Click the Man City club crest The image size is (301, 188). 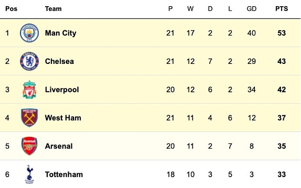coord(29,33)
